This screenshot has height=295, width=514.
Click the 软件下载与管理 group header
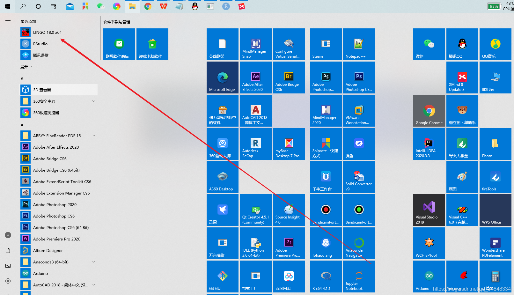coord(117,22)
